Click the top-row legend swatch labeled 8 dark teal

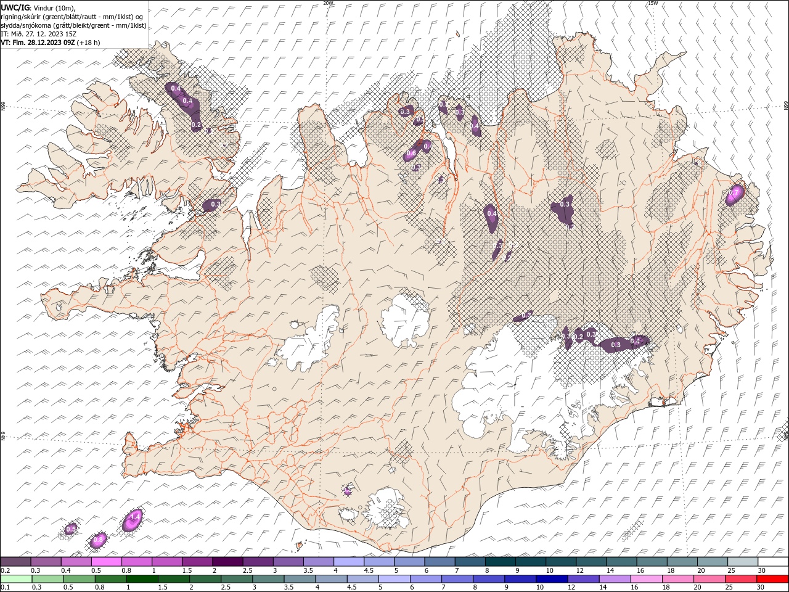pyautogui.click(x=499, y=562)
